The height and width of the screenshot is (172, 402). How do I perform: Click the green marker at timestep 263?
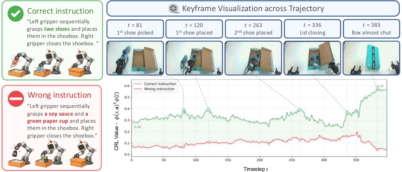[x=300, y=110]
